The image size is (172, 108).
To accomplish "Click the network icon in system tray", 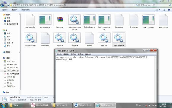I will (x=153, y=105).
